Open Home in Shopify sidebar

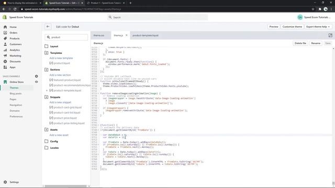coord(13,27)
